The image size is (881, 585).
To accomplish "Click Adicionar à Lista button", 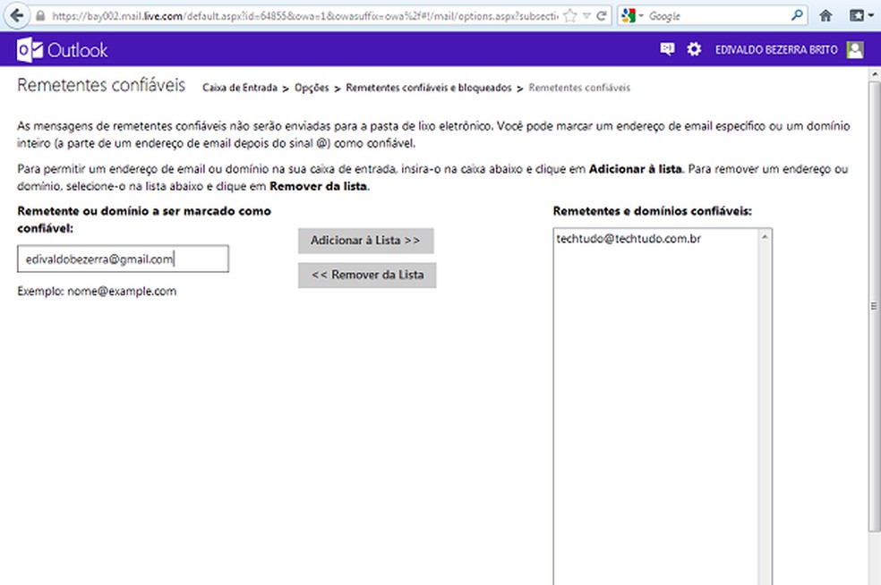I will (364, 241).
